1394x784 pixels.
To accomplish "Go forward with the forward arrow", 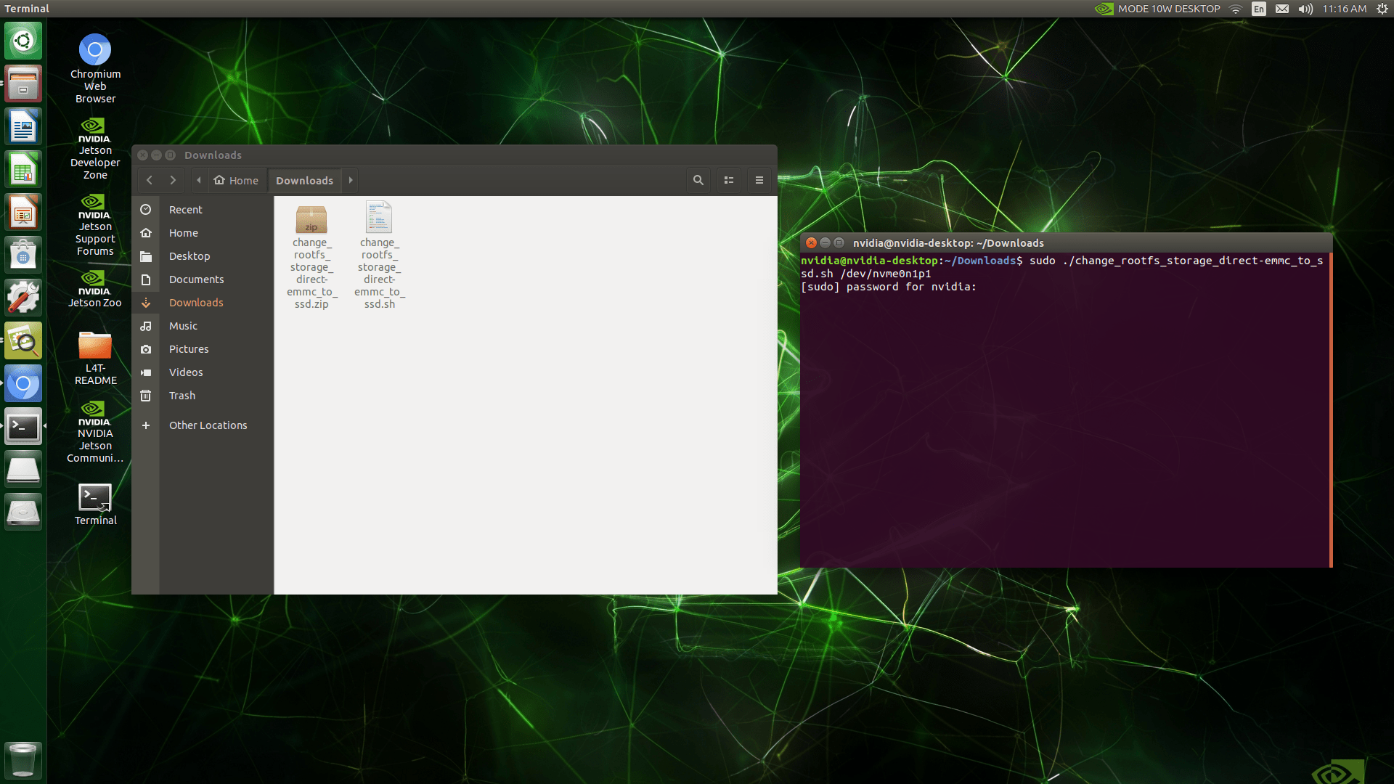I will tap(173, 180).
